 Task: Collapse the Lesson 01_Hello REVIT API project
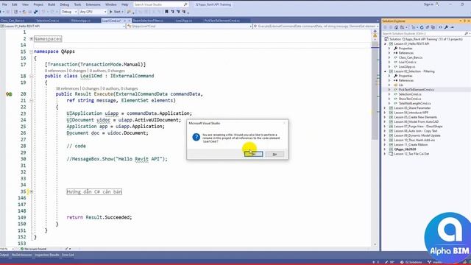coord(386,44)
